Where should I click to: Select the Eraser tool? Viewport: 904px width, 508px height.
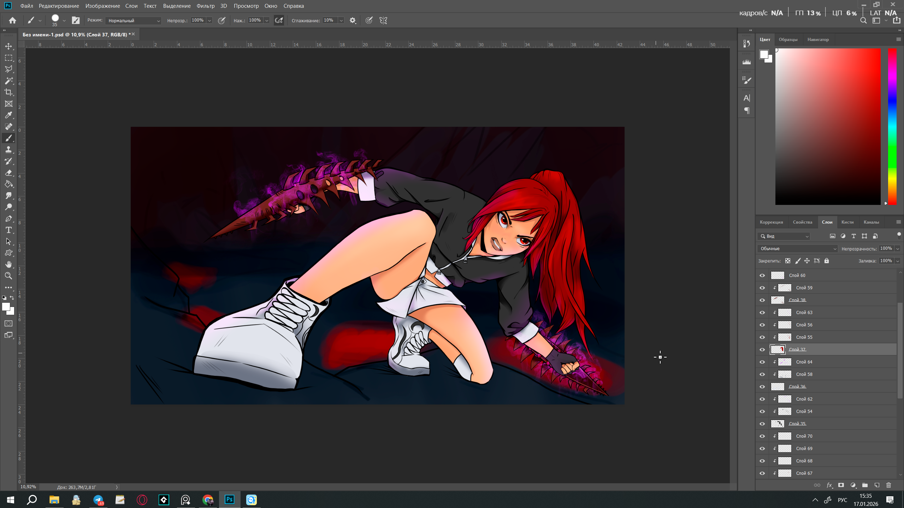8,173
